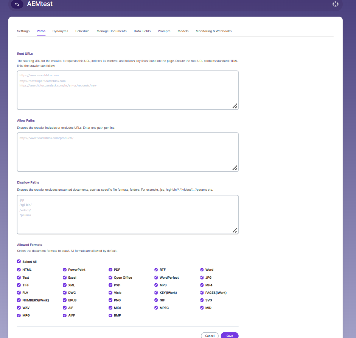Open the Data Fields tab

tap(142, 31)
